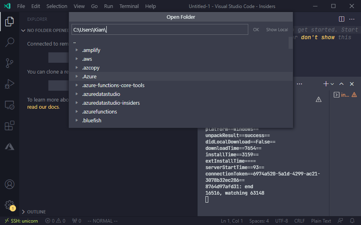Split the editor right

pyautogui.click(x=341, y=19)
